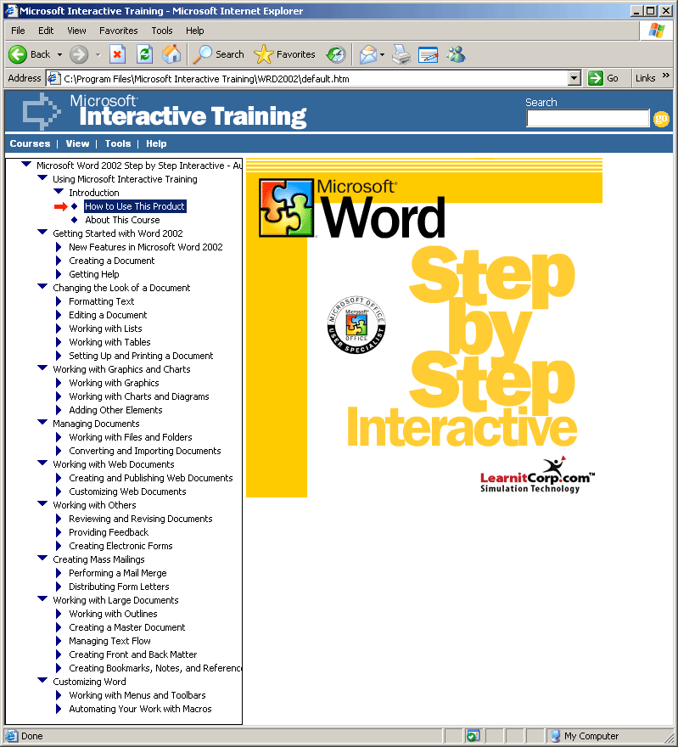This screenshot has width=678, height=747.
Task: Go to the Home page icon
Action: point(171,54)
